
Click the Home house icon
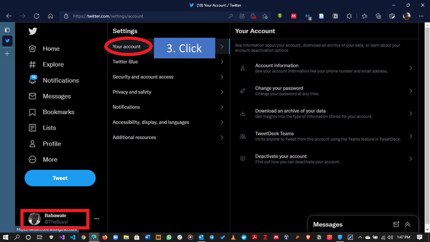(32, 49)
